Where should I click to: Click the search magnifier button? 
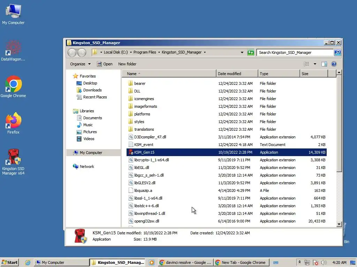pos(337,52)
